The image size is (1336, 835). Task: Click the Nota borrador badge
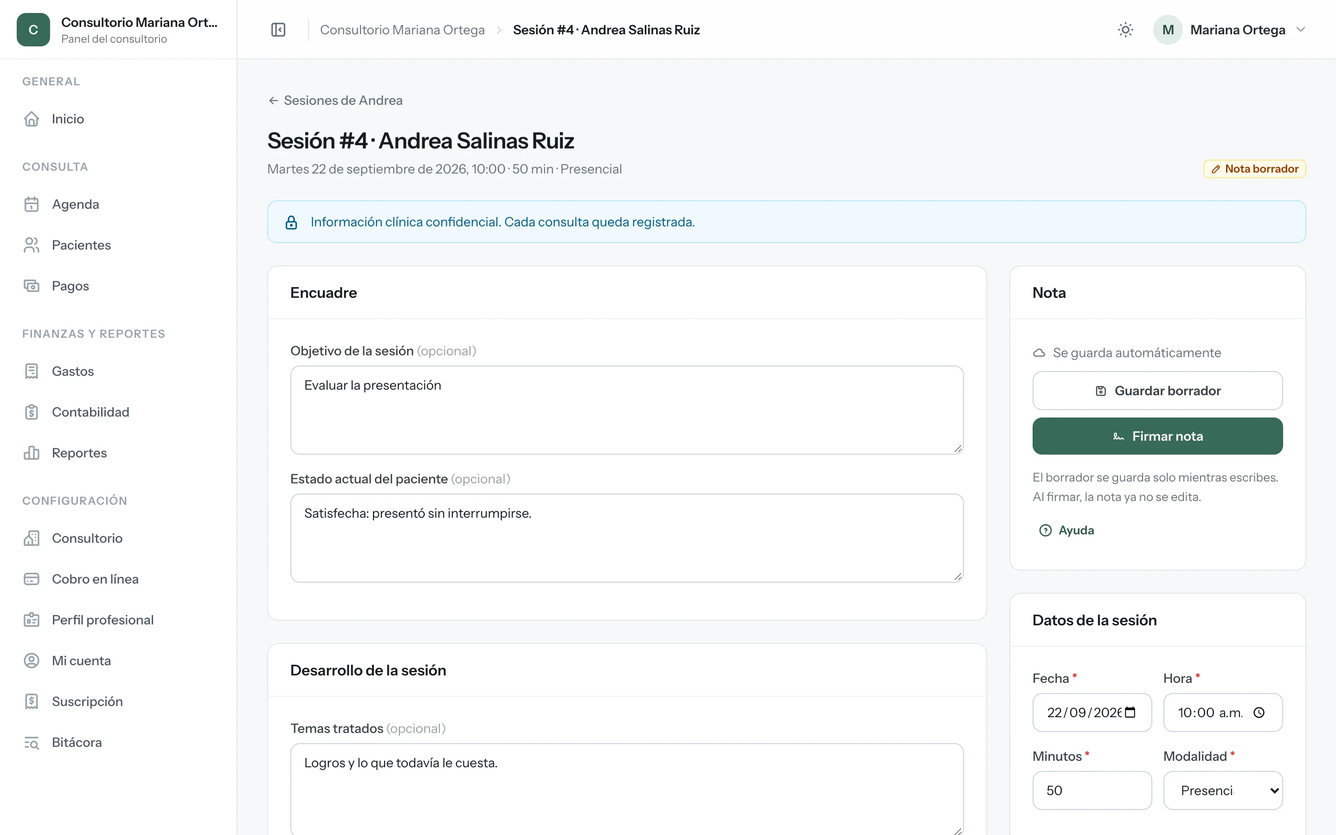pos(1254,169)
